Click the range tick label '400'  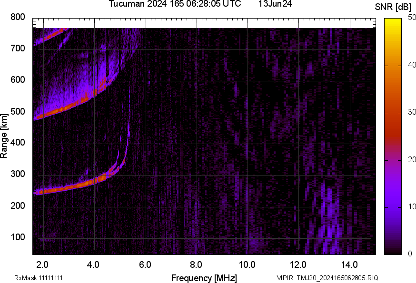tap(18, 143)
